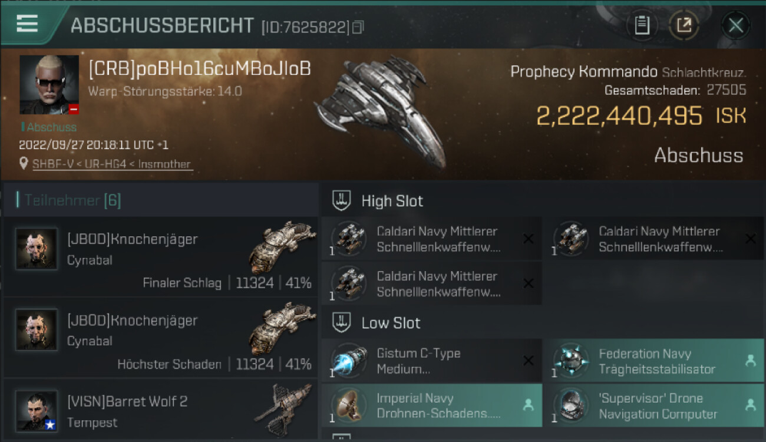Screen dimensions: 766x442
Task: Click the clipboard icon in the header
Action: 642,25
